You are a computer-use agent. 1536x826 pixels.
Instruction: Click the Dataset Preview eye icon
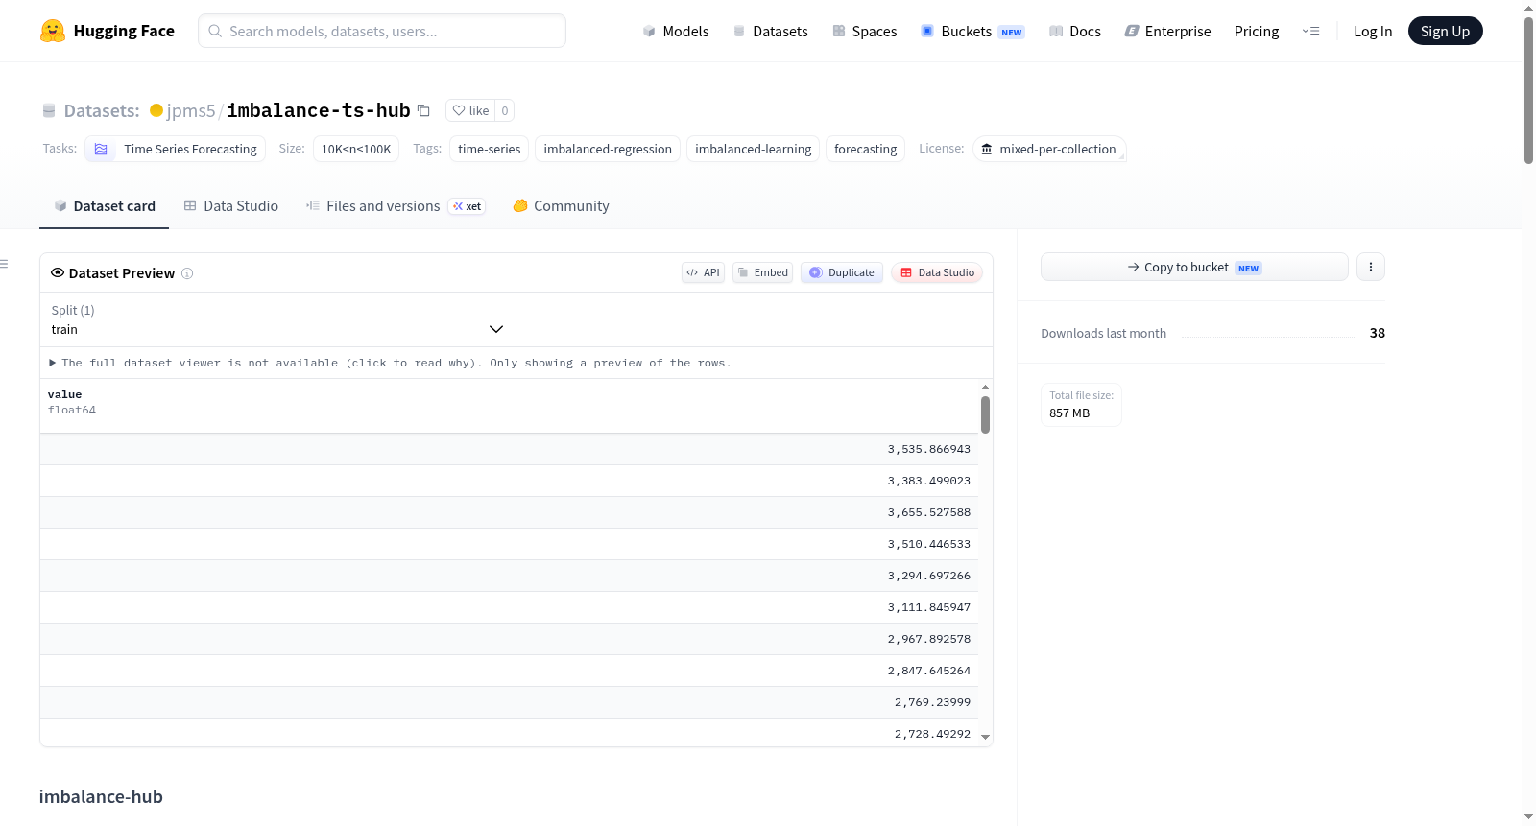pos(58,272)
